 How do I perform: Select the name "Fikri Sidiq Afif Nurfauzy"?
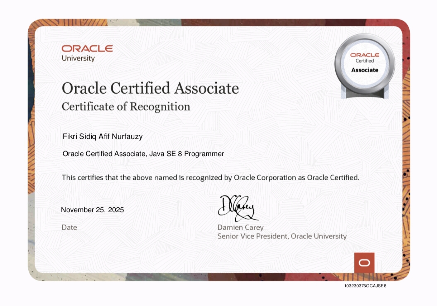pyautogui.click(x=102, y=136)
